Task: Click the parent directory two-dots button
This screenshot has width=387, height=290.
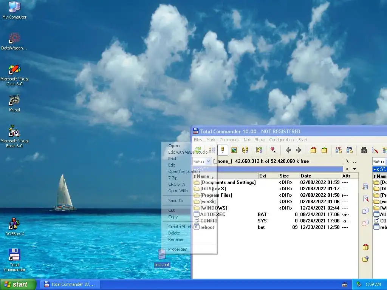Action: [354, 162]
